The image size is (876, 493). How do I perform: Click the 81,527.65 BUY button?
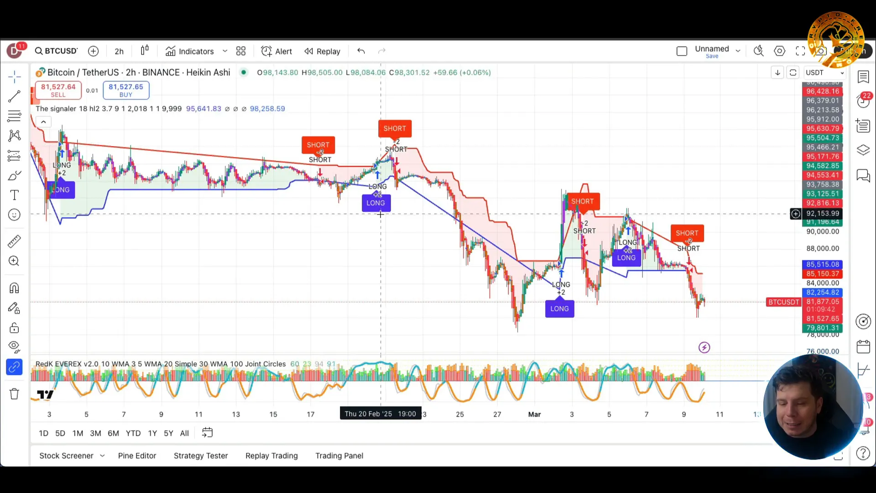(126, 90)
